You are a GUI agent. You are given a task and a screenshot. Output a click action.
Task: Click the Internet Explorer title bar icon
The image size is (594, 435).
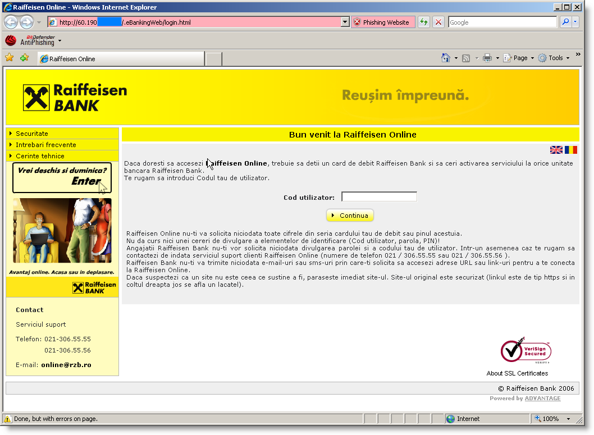tap(7, 7)
